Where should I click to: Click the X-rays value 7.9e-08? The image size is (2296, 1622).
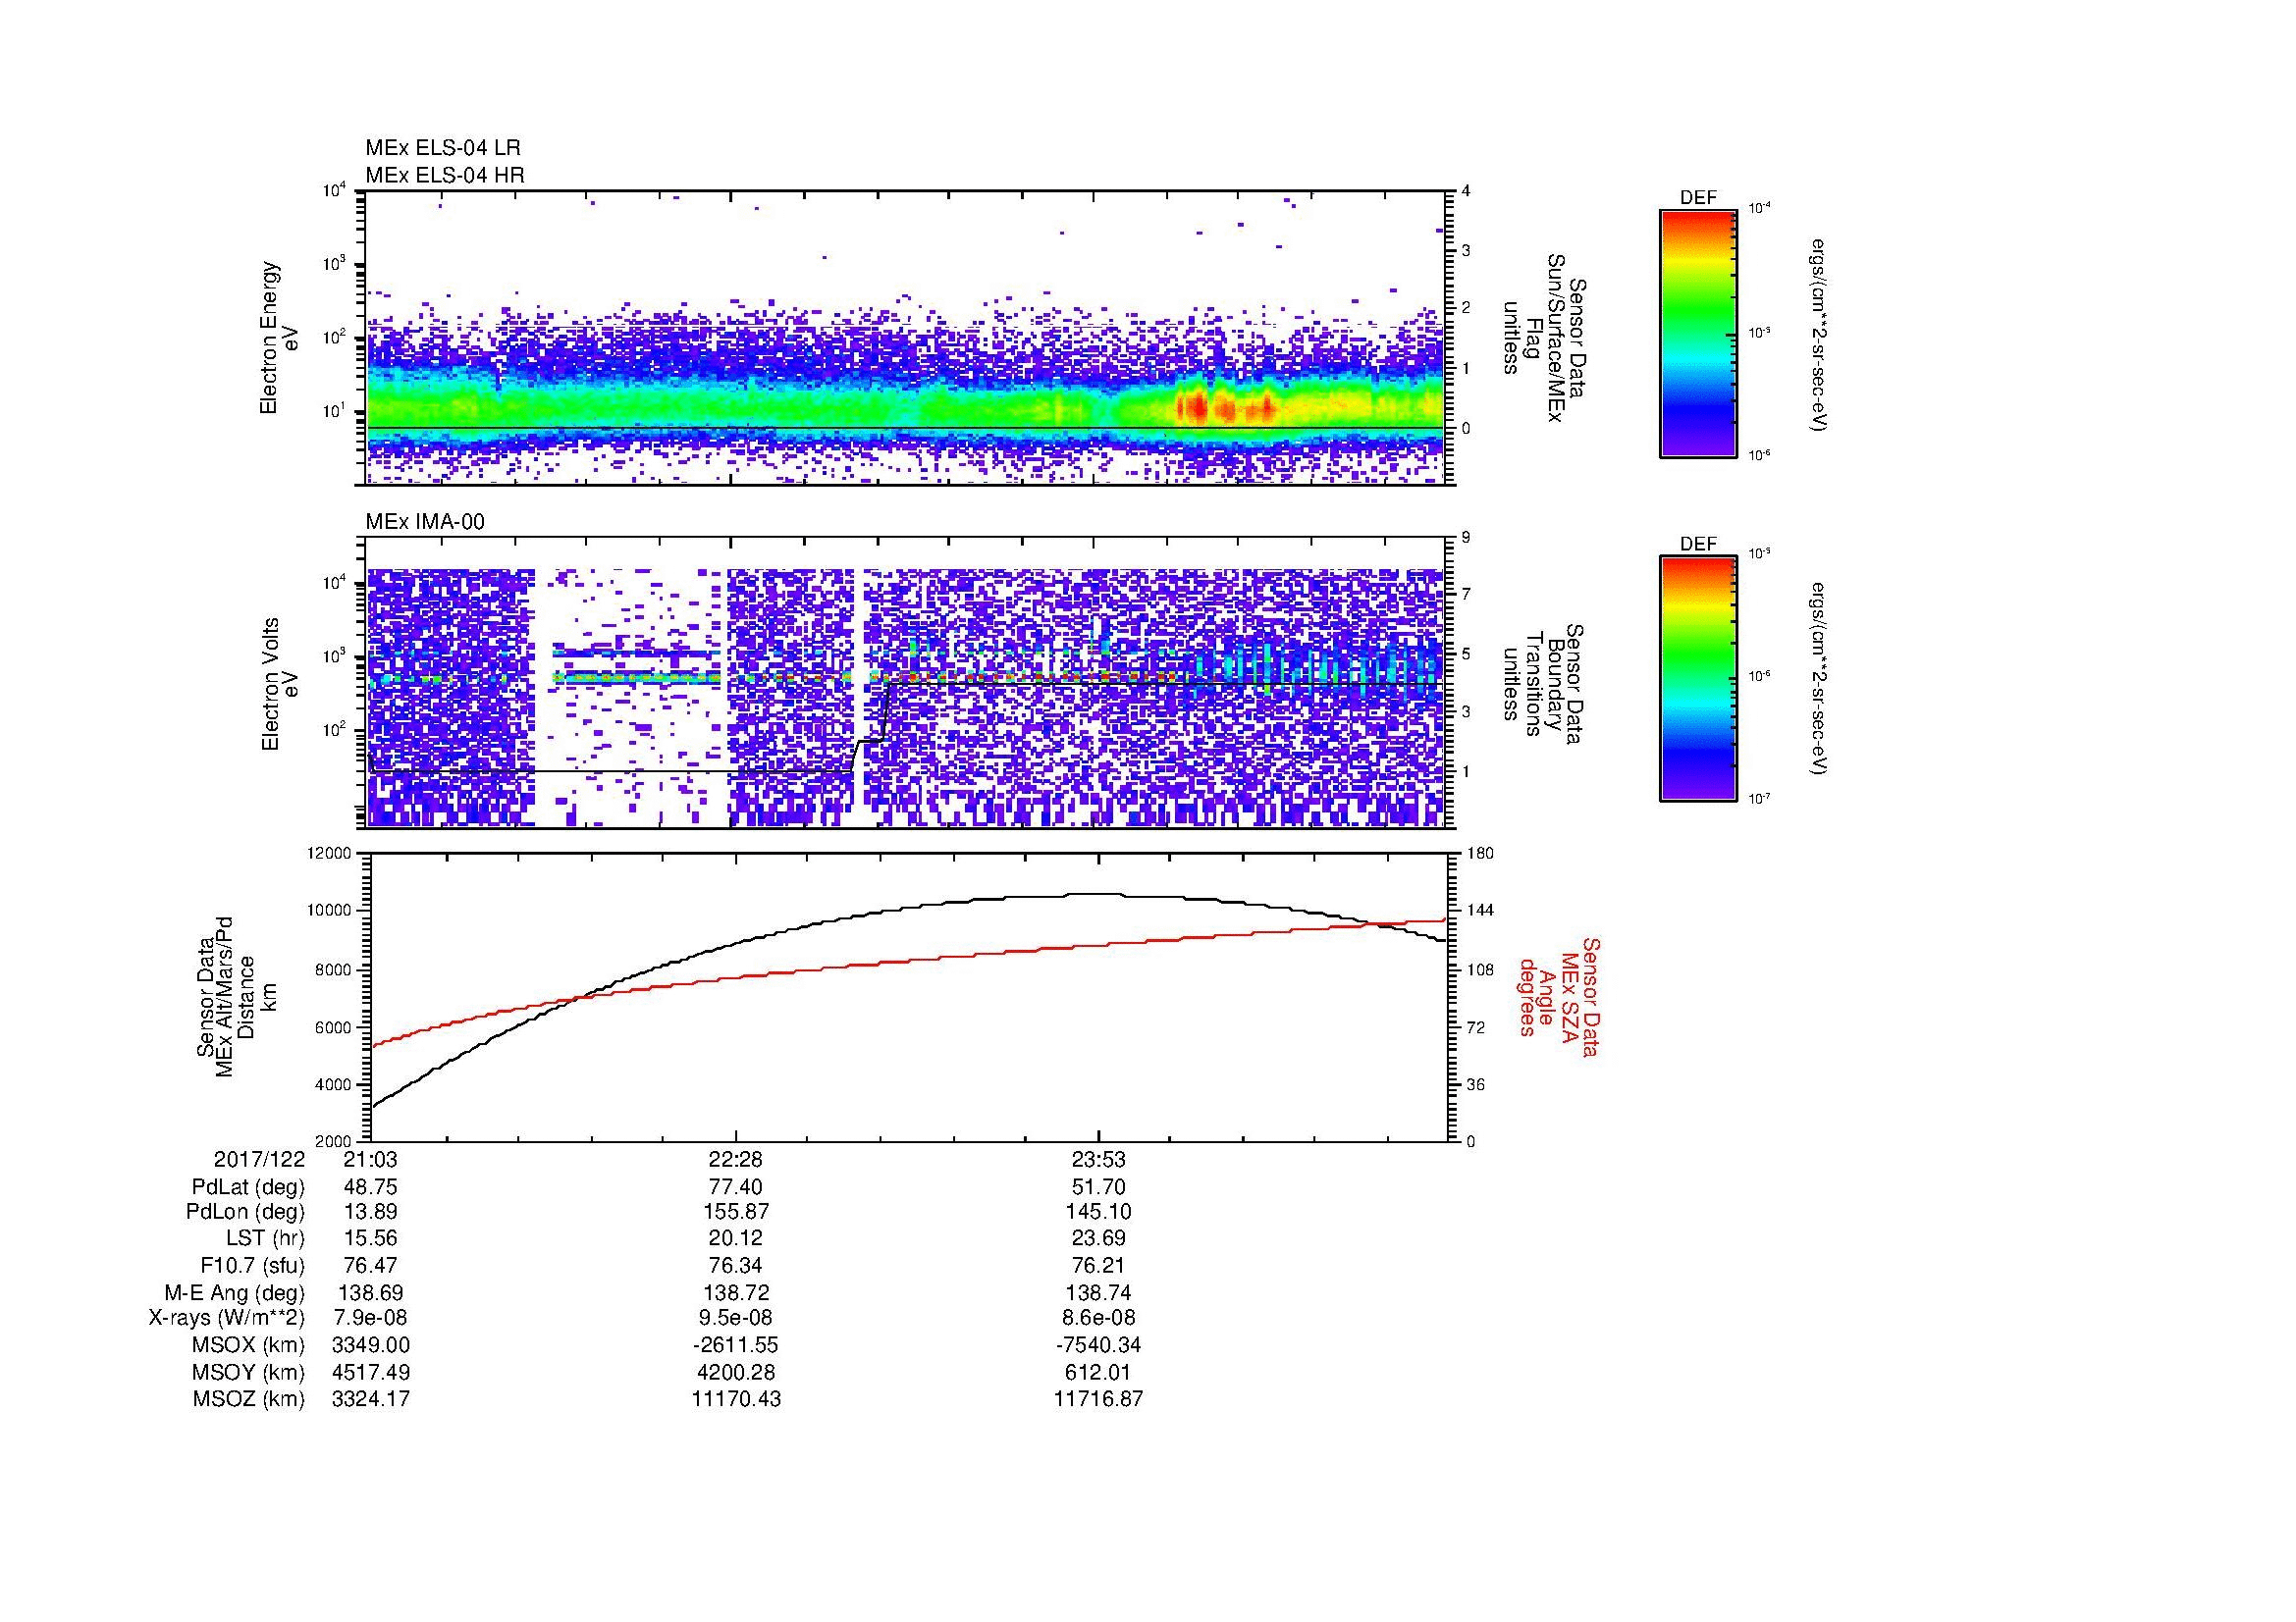tap(371, 1318)
